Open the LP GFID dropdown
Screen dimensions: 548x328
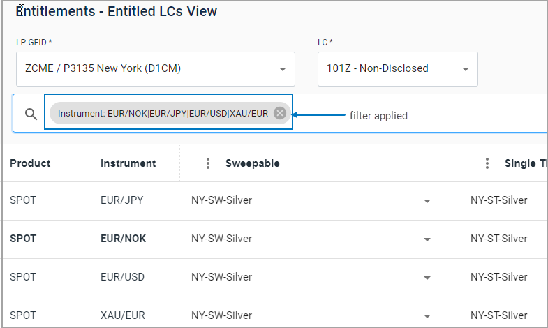coord(282,69)
